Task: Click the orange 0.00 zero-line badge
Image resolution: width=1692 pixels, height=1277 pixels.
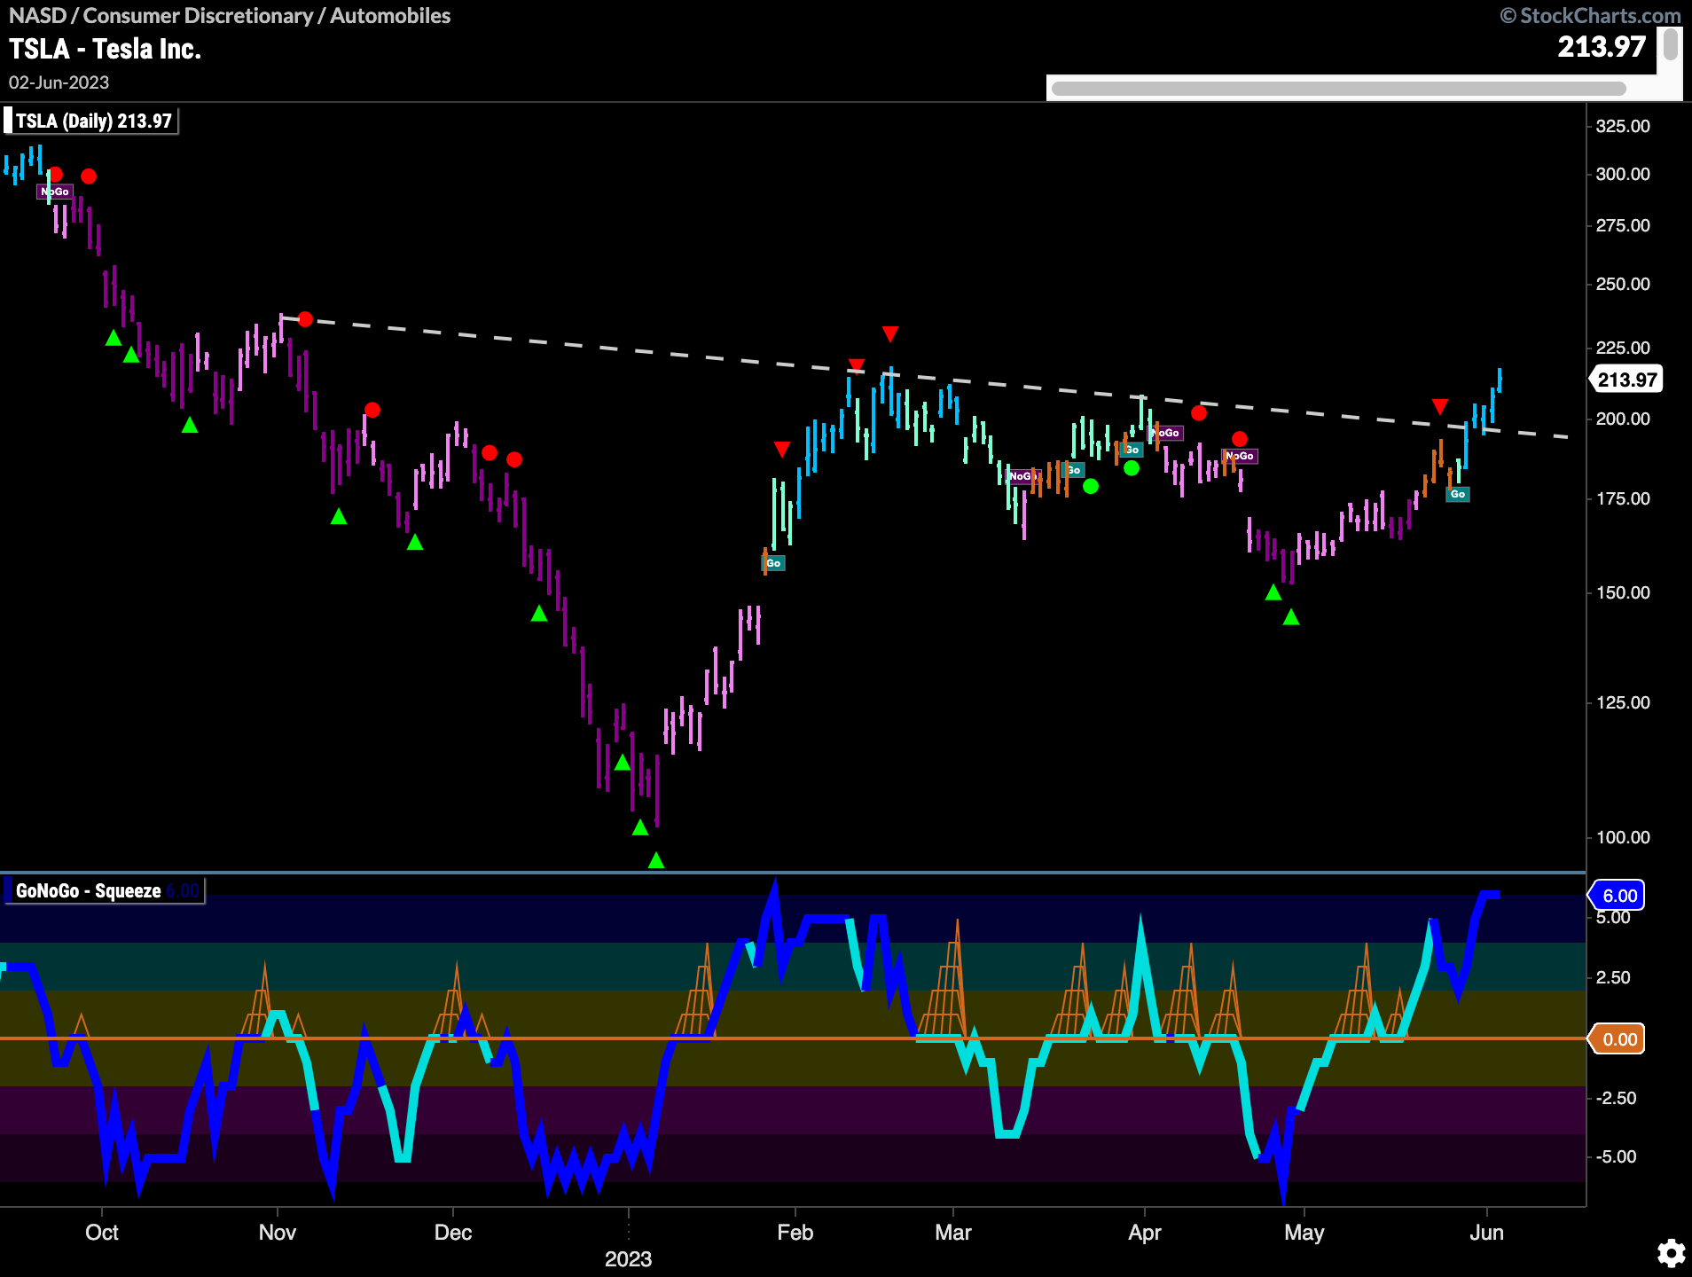Action: [x=1618, y=1039]
